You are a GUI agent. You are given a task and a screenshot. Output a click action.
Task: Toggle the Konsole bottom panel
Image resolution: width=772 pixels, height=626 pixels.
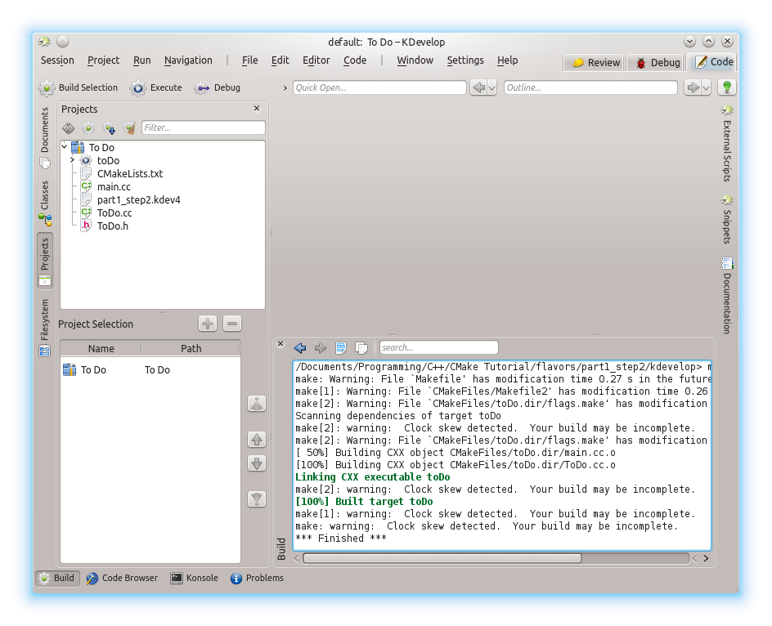(x=195, y=579)
